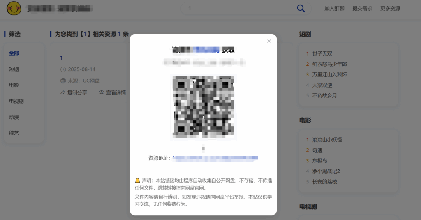
Task: Select the 电视剧 filter in sidebar
Action: coord(16,101)
